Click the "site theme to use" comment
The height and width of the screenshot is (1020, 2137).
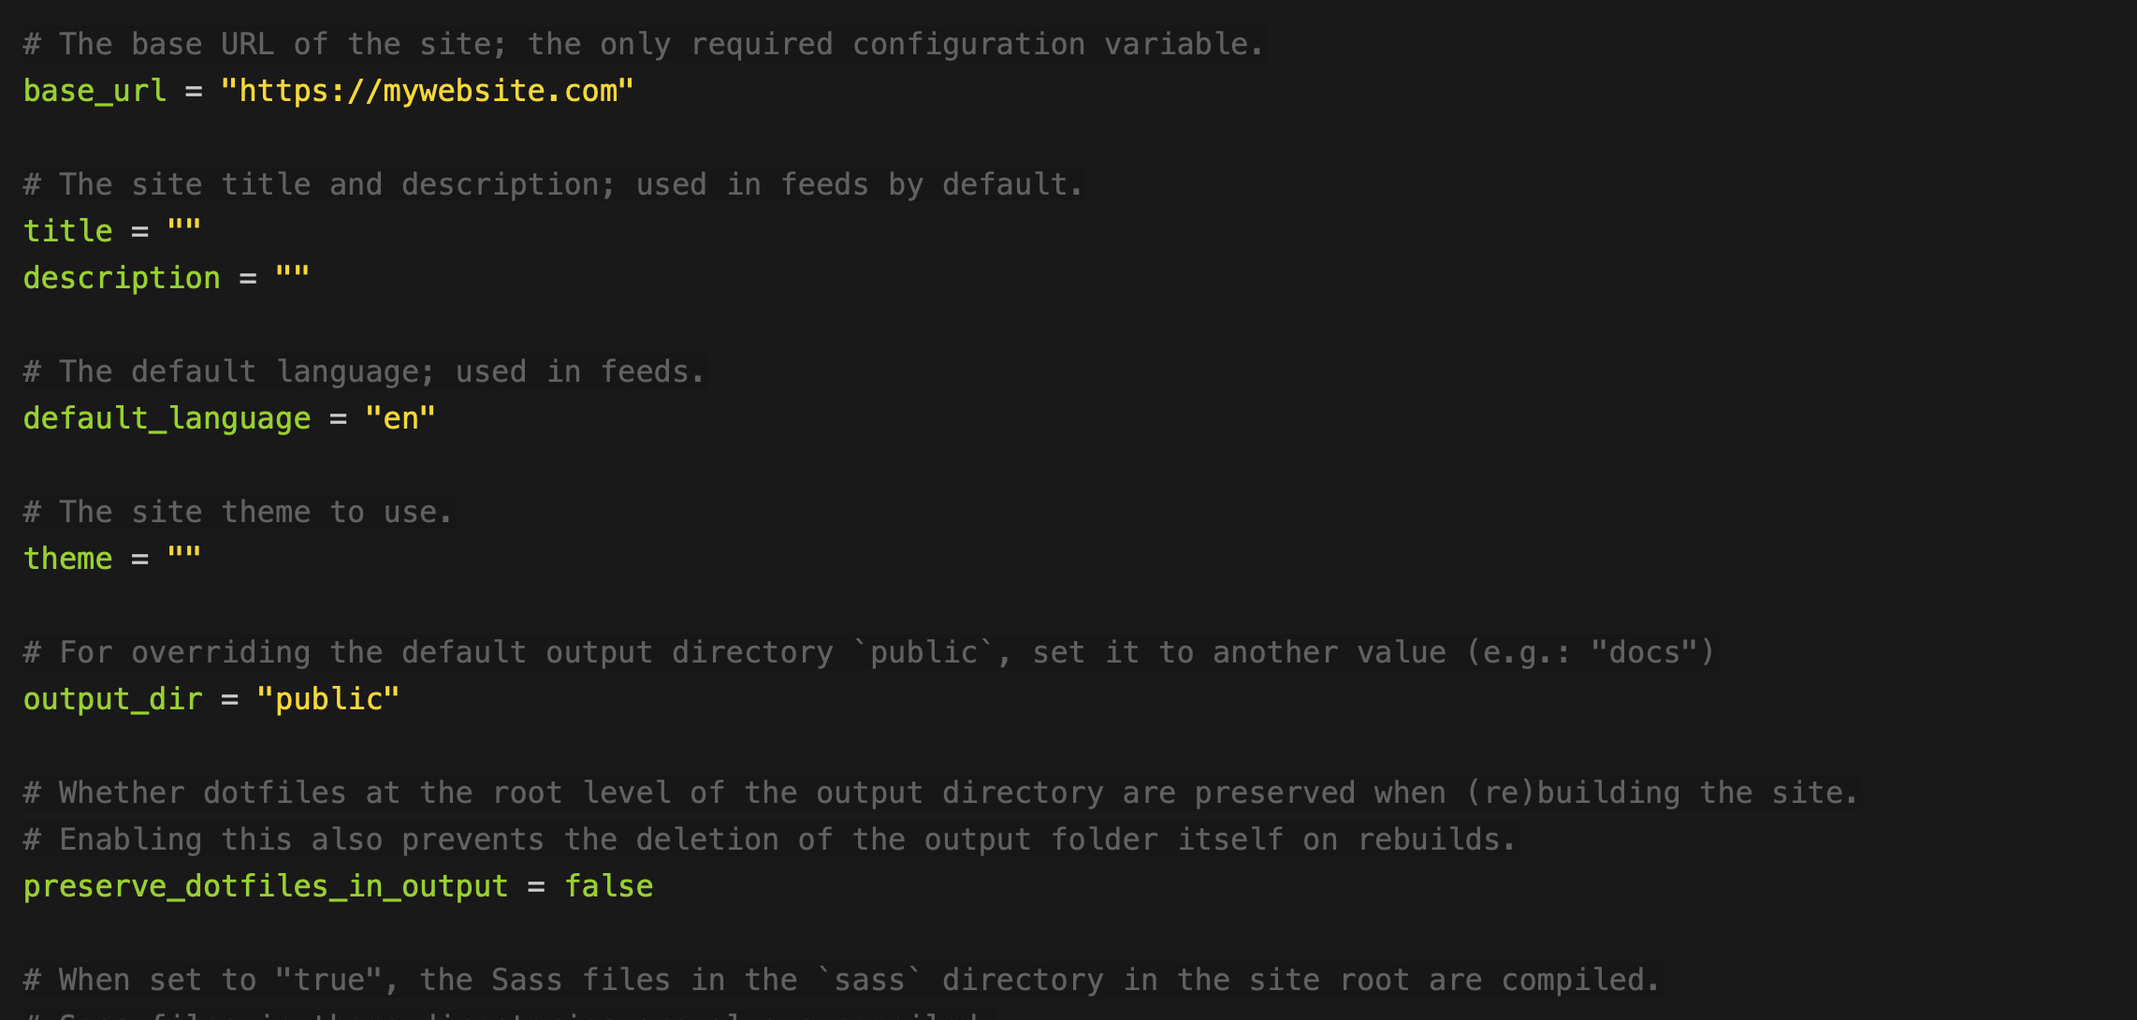(239, 512)
